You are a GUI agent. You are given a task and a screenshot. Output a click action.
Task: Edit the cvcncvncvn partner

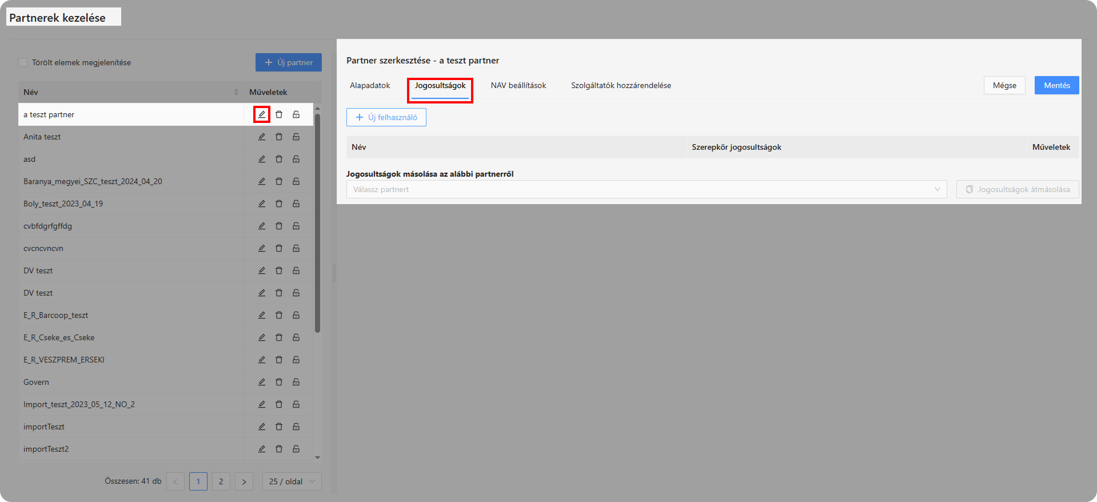coord(261,248)
